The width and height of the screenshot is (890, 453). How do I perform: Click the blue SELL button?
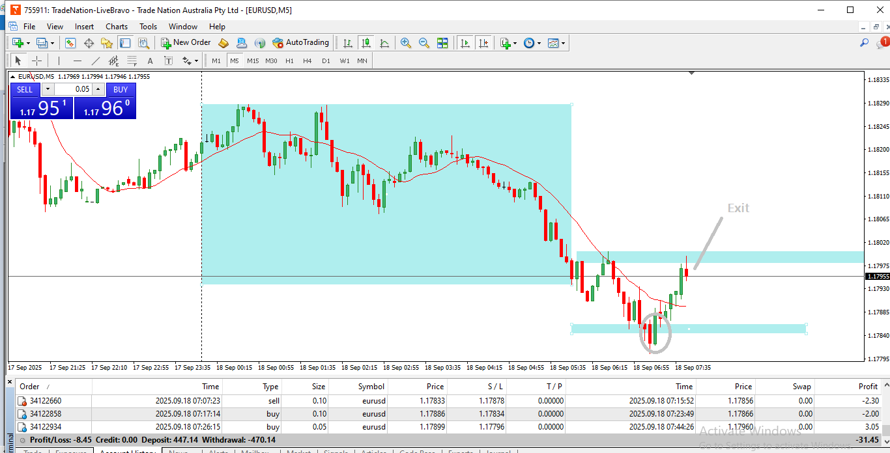click(25, 90)
